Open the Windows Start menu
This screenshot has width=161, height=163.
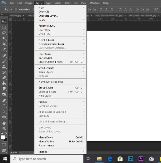(x=5, y=159)
